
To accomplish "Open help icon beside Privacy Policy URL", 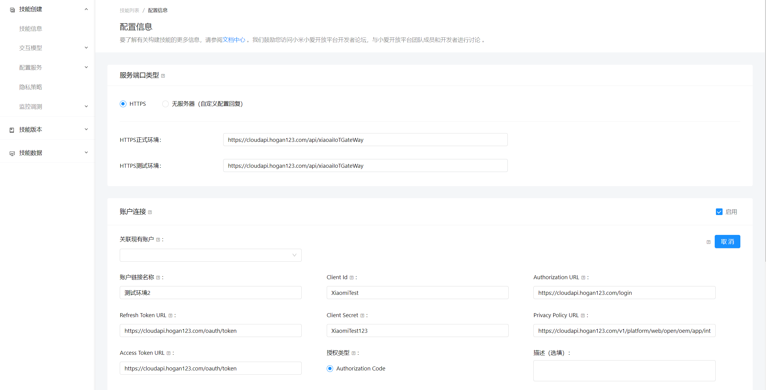I will (583, 315).
